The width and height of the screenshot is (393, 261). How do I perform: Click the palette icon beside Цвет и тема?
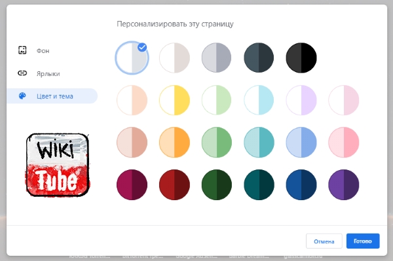pyautogui.click(x=22, y=96)
